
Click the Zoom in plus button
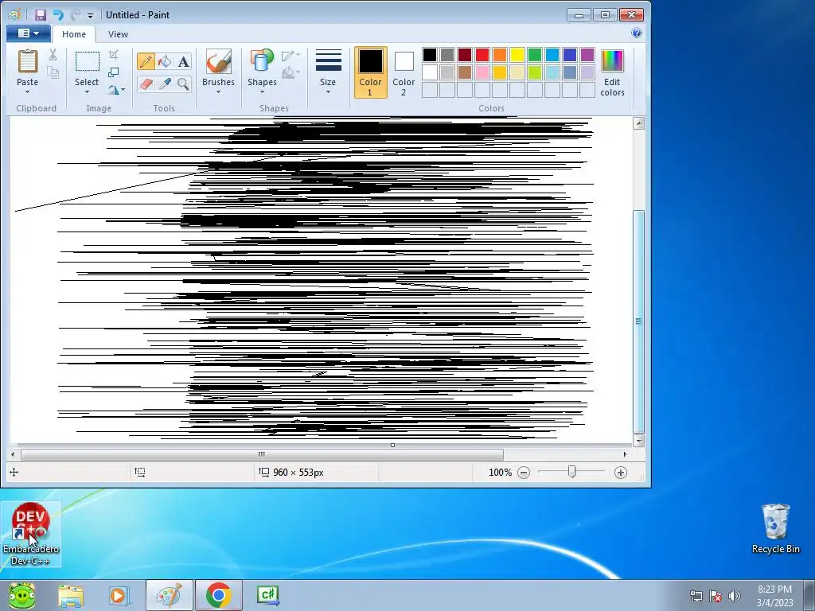click(621, 473)
